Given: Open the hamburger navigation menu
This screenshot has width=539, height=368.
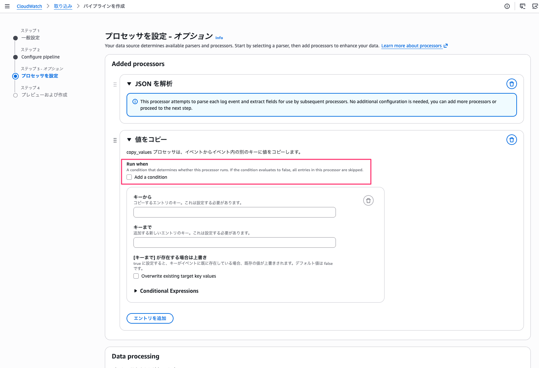Looking at the screenshot, I should [x=7, y=6].
